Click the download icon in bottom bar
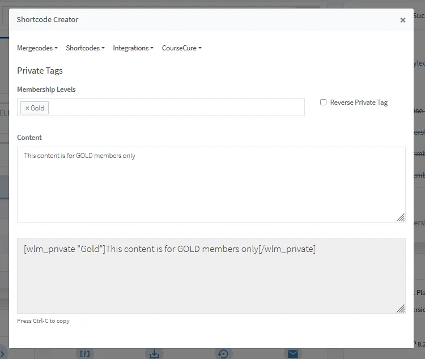425x359 pixels. pos(154,353)
